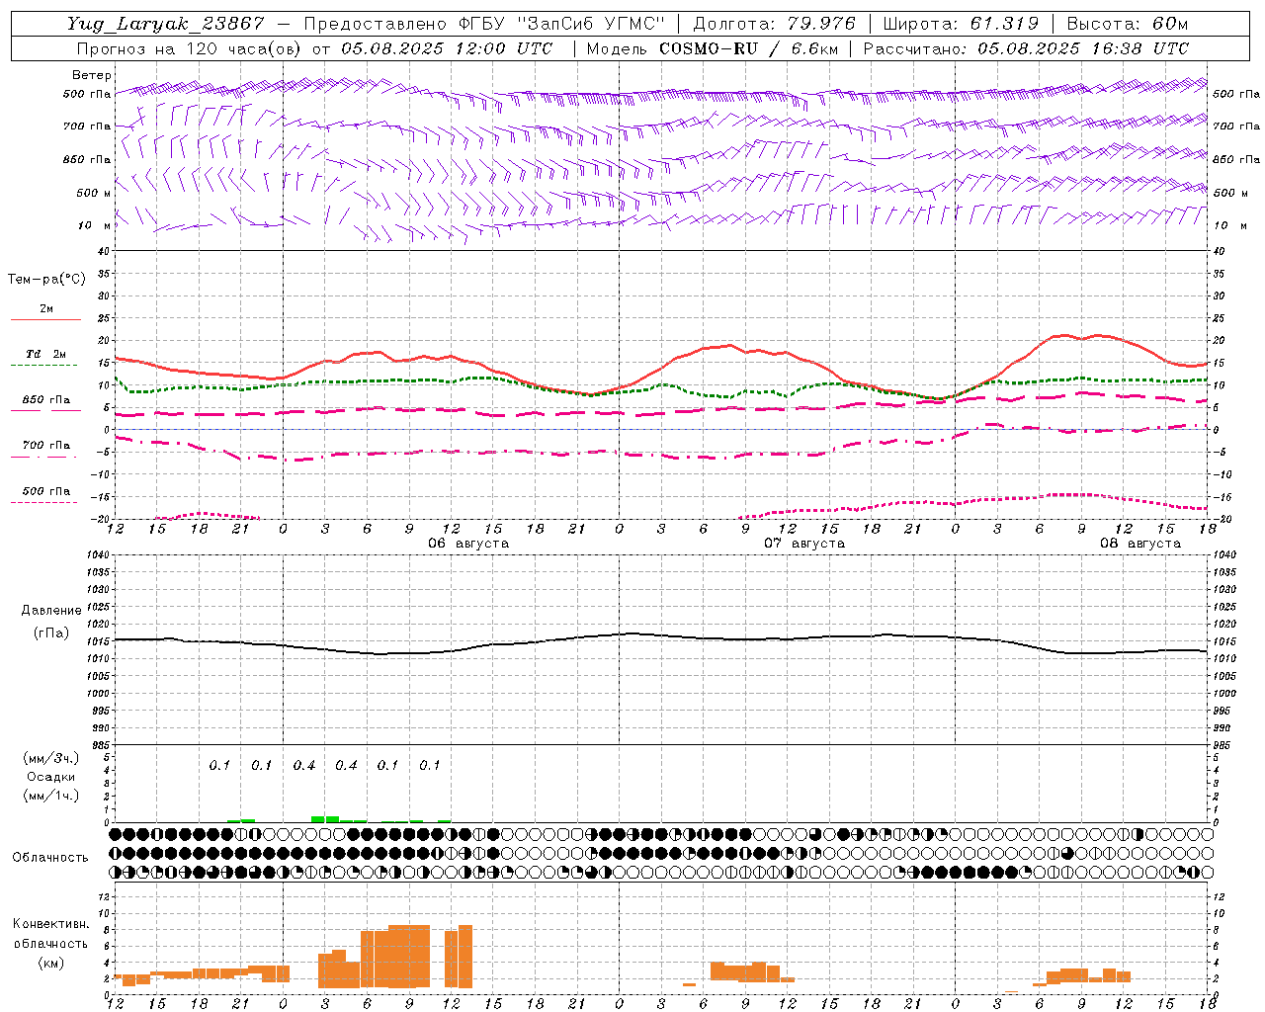
Task: Click the Осадки panel label
Action: tap(51, 777)
